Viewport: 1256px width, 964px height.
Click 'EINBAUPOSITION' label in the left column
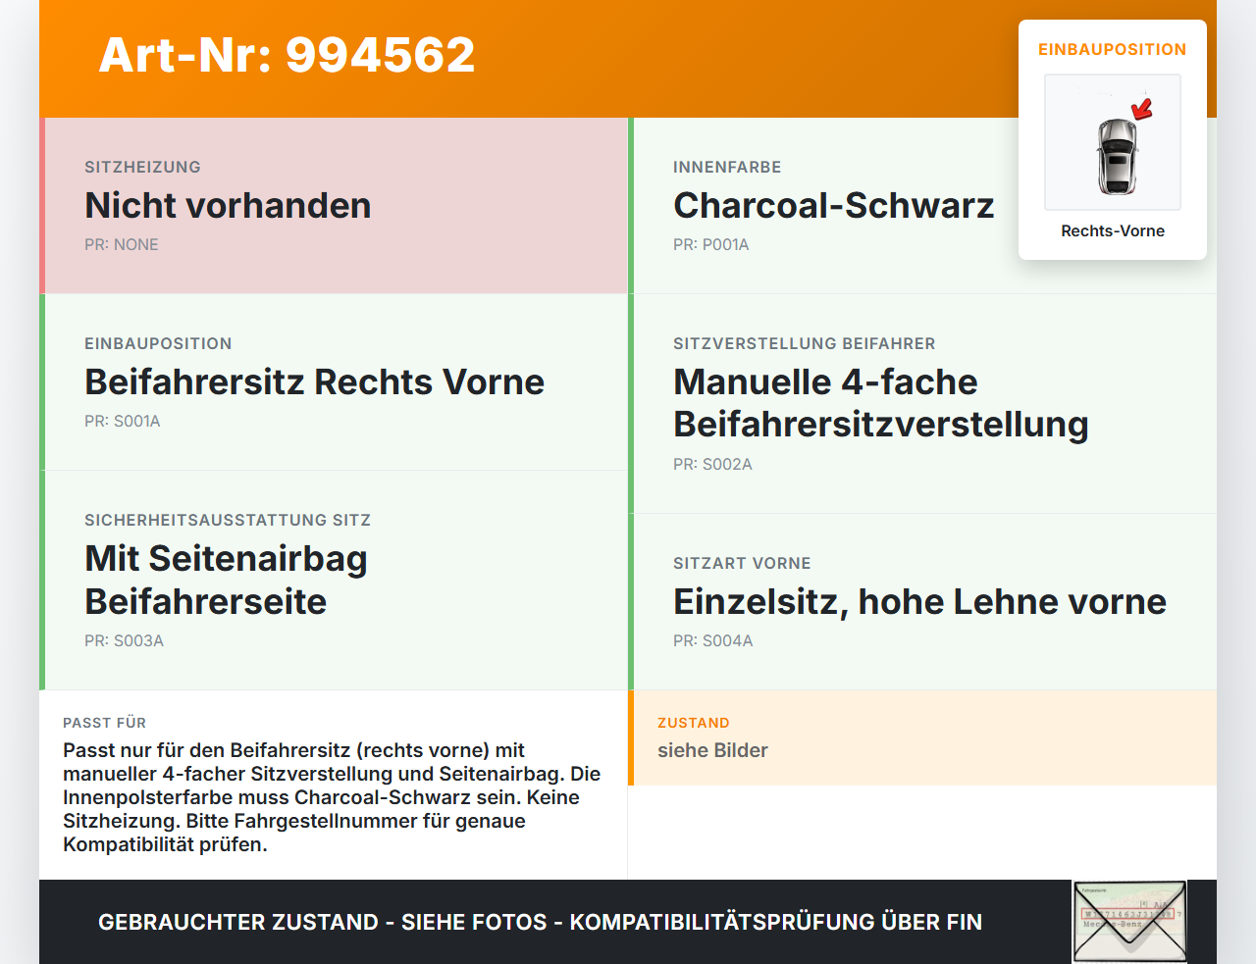tap(158, 343)
